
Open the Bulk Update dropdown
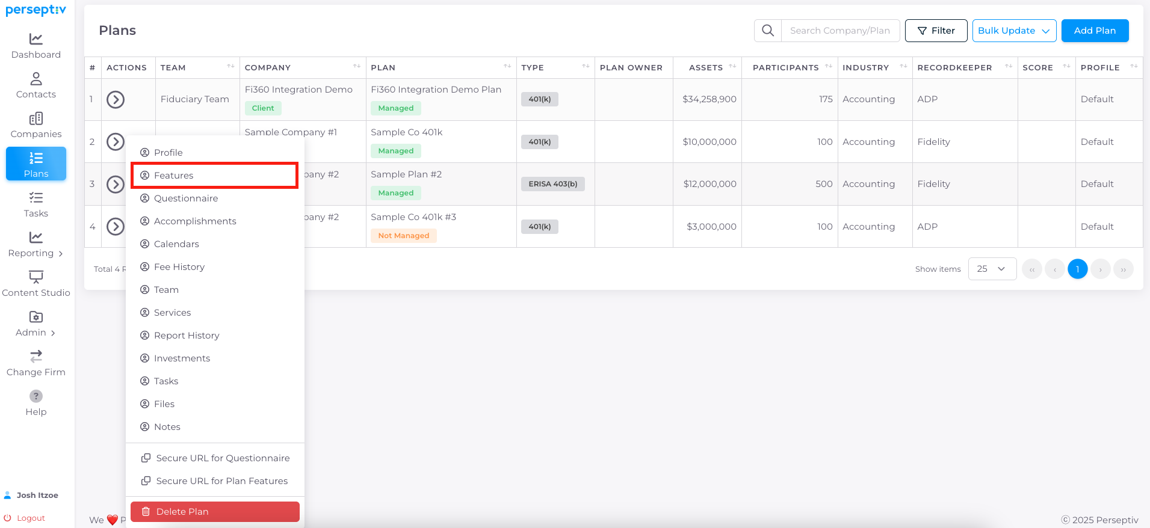(x=1014, y=31)
